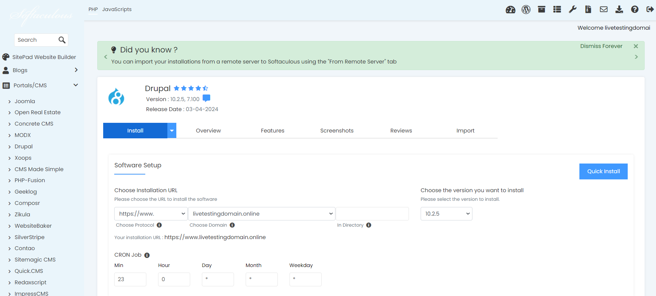656x296 pixels.
Task: Open the help question mark icon
Action: (x=635, y=9)
